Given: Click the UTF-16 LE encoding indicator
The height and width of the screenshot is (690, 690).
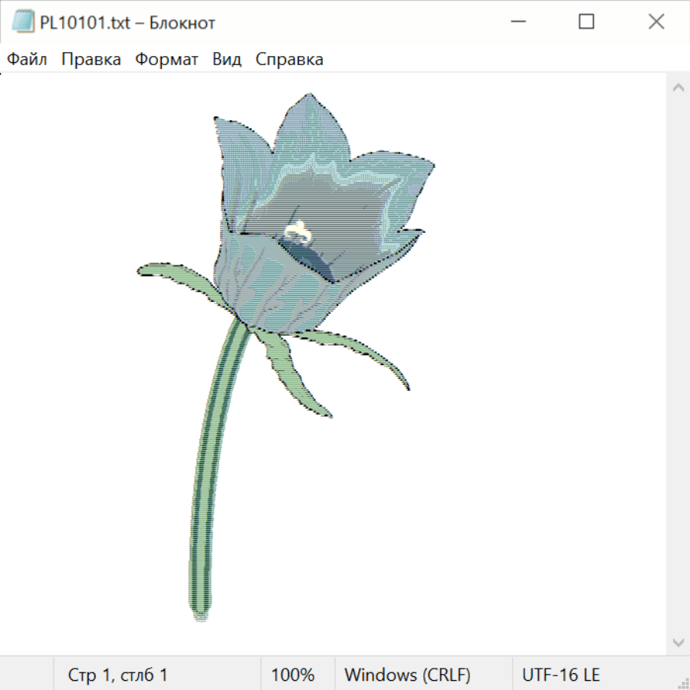Looking at the screenshot, I should [x=560, y=675].
